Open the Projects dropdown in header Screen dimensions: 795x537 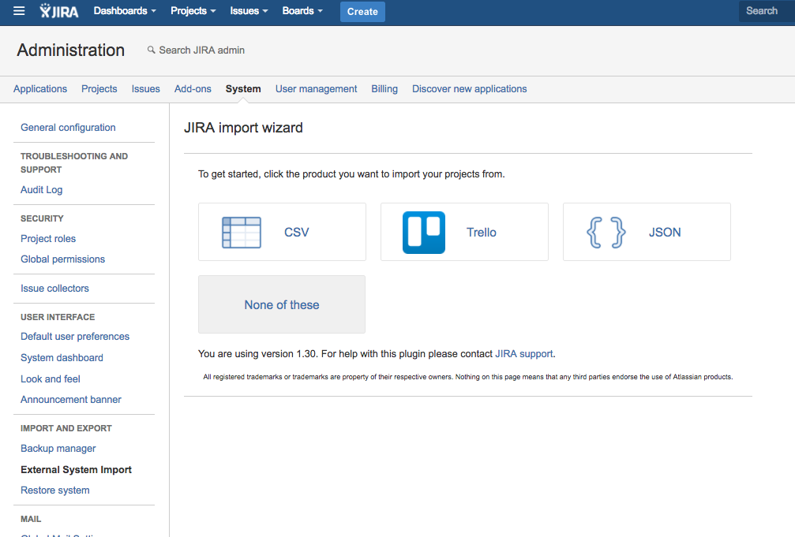pyautogui.click(x=193, y=10)
